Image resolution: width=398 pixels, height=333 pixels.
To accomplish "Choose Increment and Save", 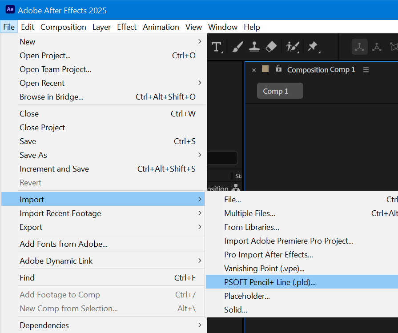I will point(104,169).
